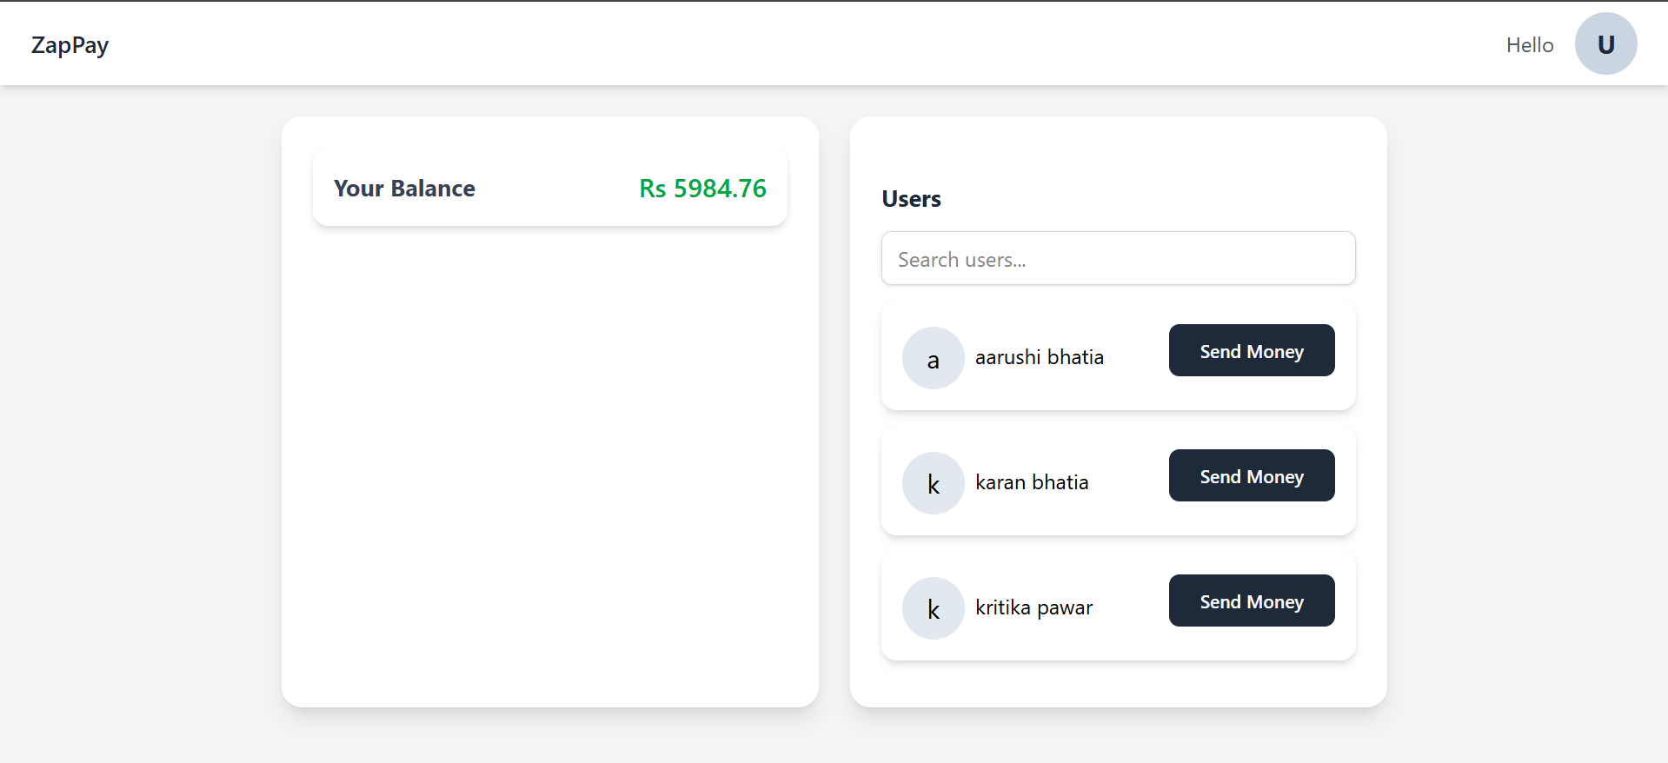Viewport: 1668px width, 763px height.
Task: Select karan bhatia's avatar circle
Action: click(x=934, y=483)
